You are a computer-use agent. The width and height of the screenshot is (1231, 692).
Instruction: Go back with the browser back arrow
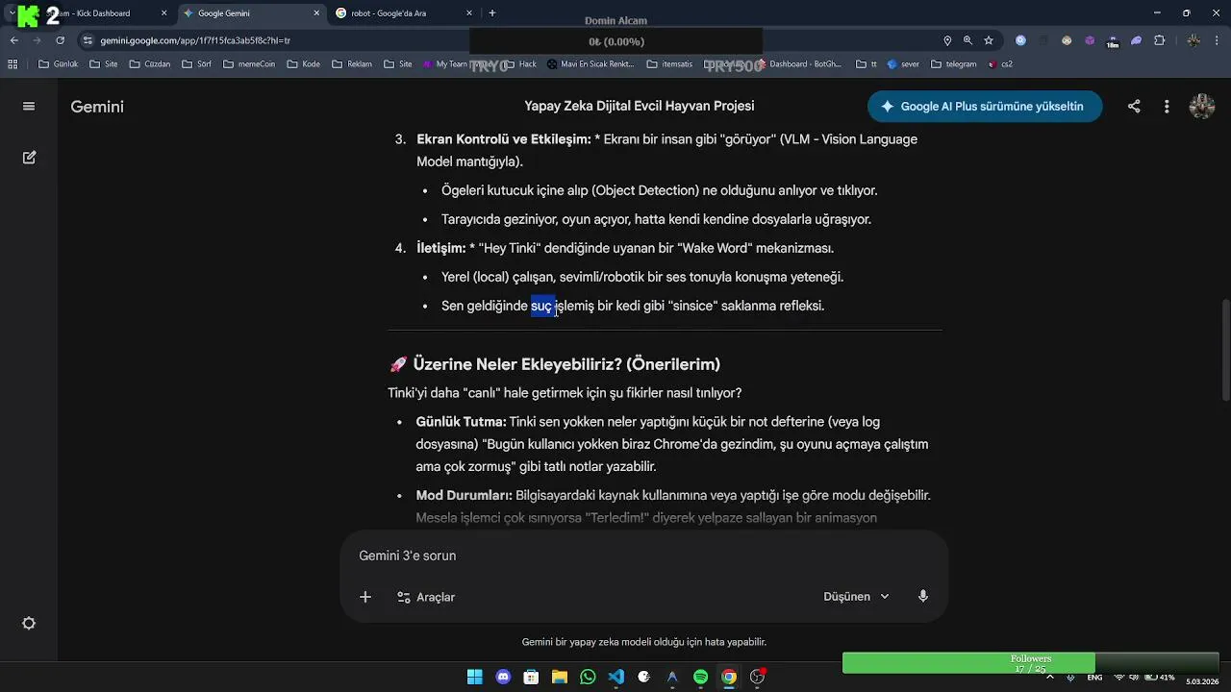pyautogui.click(x=14, y=40)
